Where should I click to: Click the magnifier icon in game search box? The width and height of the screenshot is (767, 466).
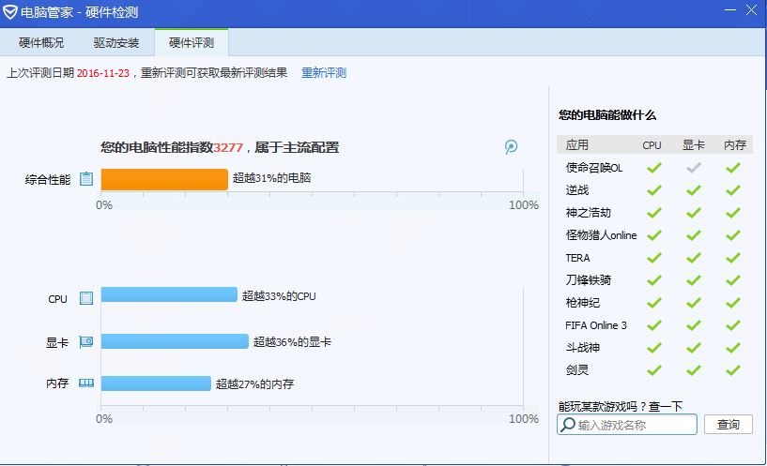567,425
